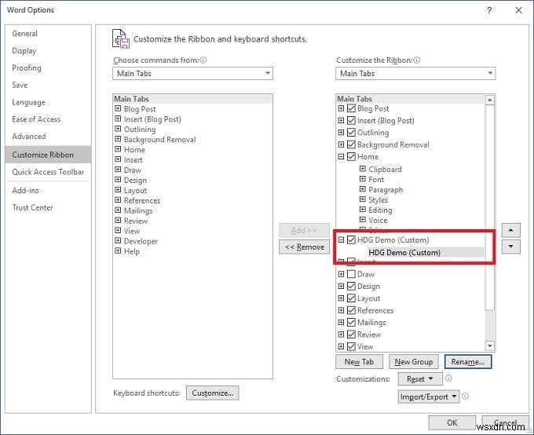Click info icon beside Choose commands from
Image resolution: width=534 pixels, height=435 pixels.
point(203,60)
